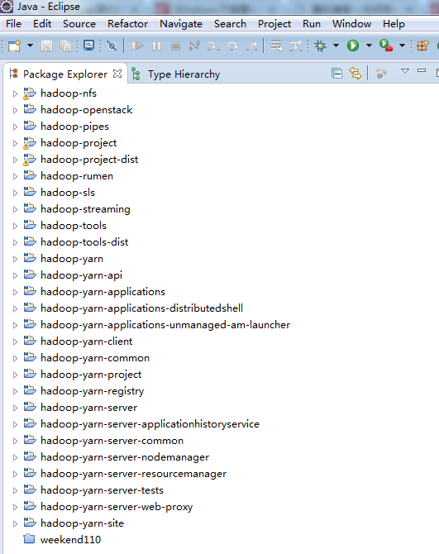Click the Open Console monitor icon
Screen dimensions: 439x554
(x=88, y=45)
